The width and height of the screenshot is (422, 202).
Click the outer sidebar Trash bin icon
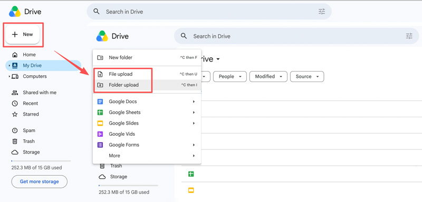[x=15, y=141]
